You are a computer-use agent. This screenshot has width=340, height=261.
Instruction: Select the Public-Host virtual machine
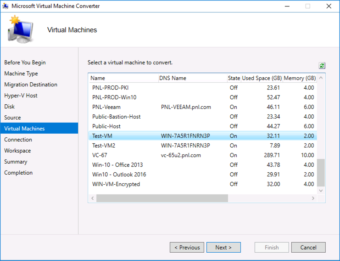tap(203, 126)
